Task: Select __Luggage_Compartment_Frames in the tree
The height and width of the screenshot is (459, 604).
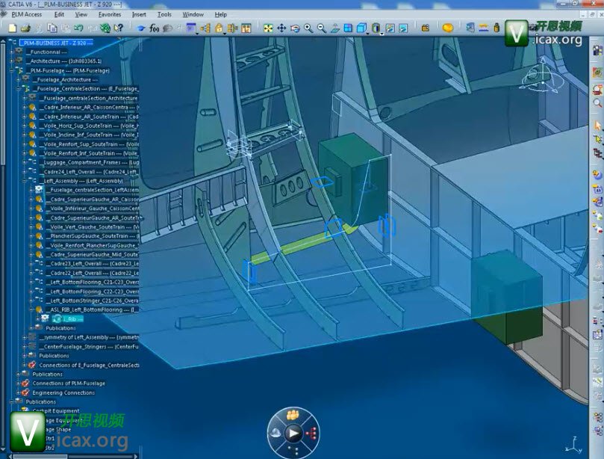Action: click(90, 162)
